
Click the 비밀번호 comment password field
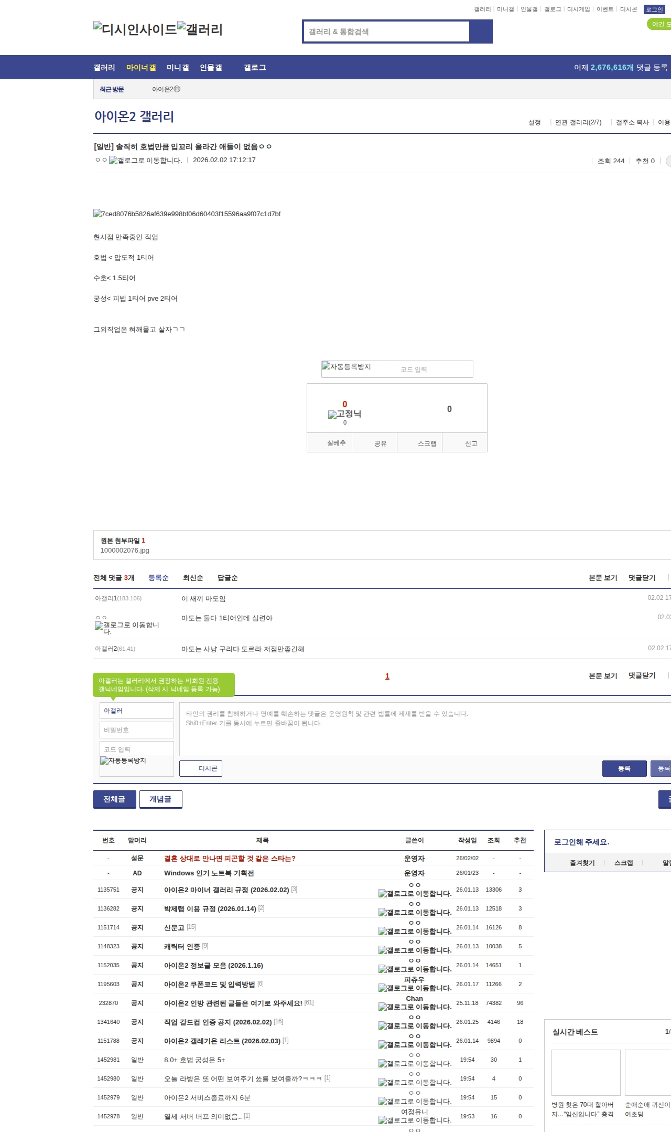point(136,730)
